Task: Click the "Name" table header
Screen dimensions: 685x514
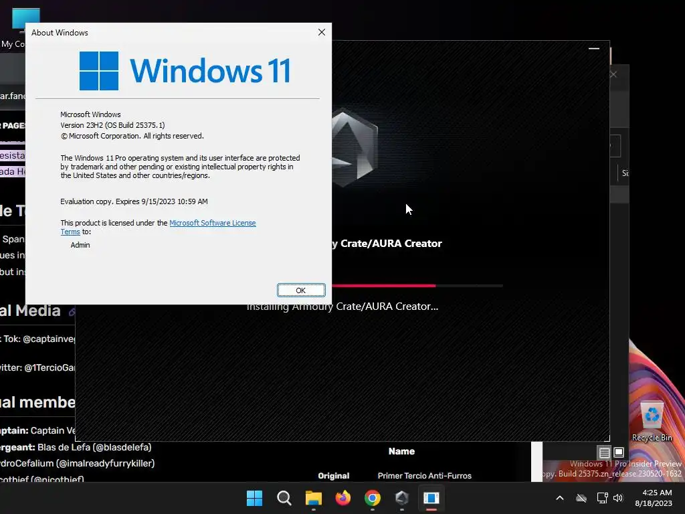Action: coord(401,451)
